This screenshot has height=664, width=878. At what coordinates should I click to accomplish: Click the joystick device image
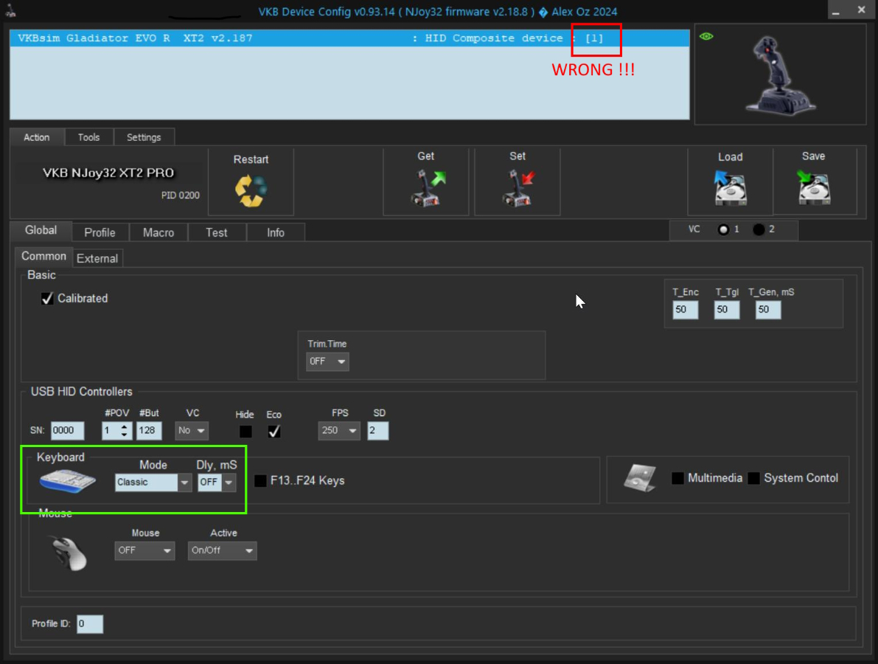coord(779,75)
